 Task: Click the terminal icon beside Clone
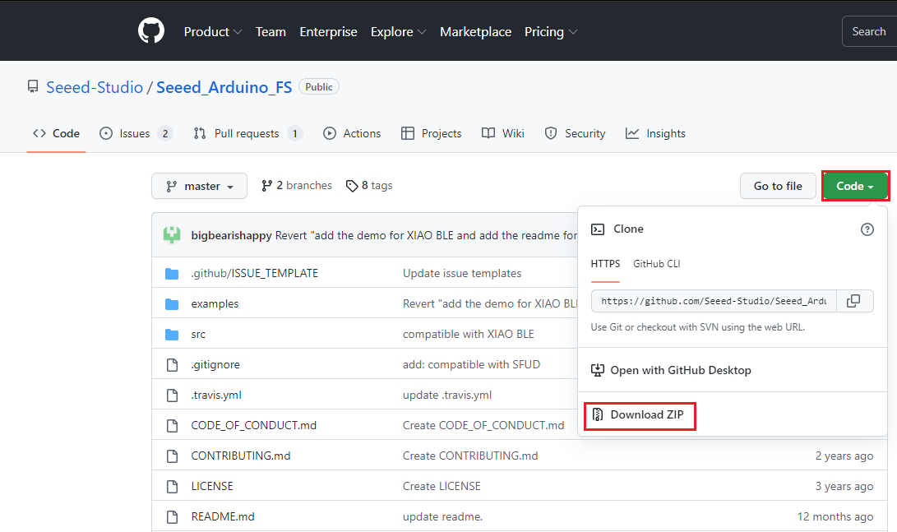[598, 229]
